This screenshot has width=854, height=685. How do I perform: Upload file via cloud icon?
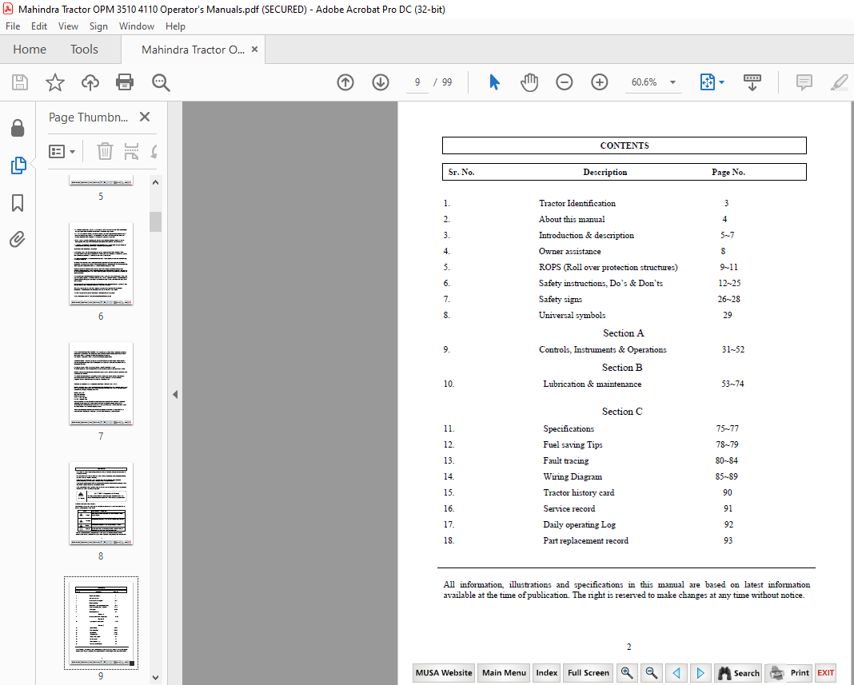(90, 82)
